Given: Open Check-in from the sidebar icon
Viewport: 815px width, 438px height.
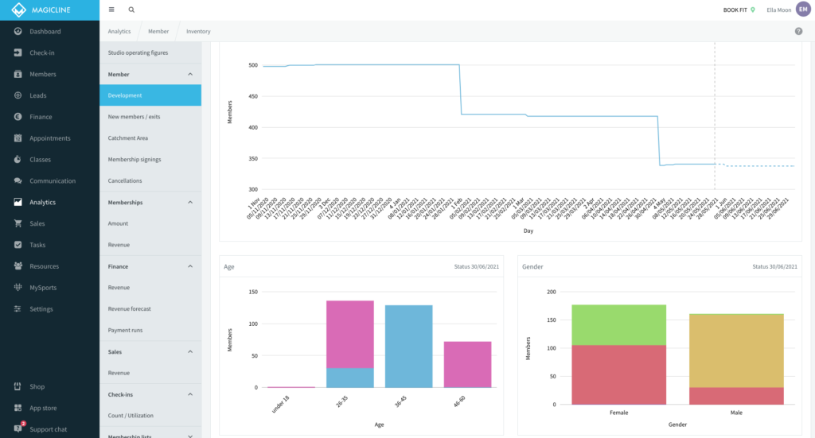Looking at the screenshot, I should 18,53.
